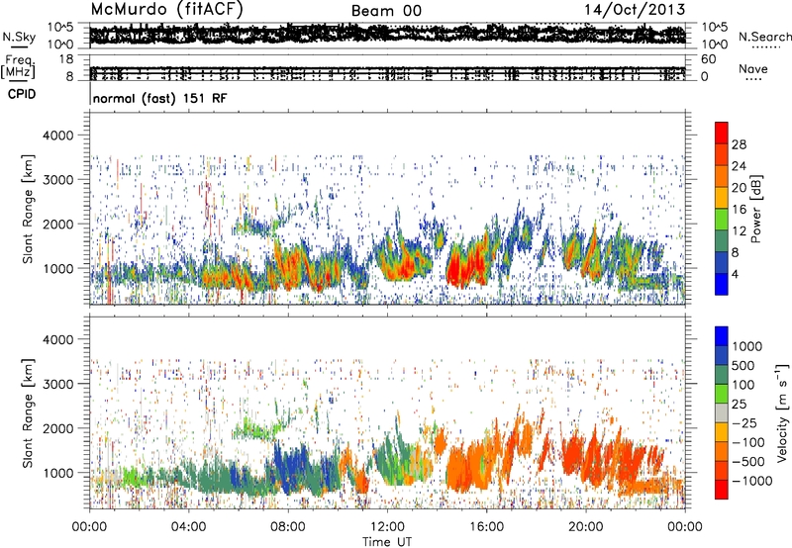
Task: Pick the orange −100 to −500 Velocity segment
Action: 722,451
